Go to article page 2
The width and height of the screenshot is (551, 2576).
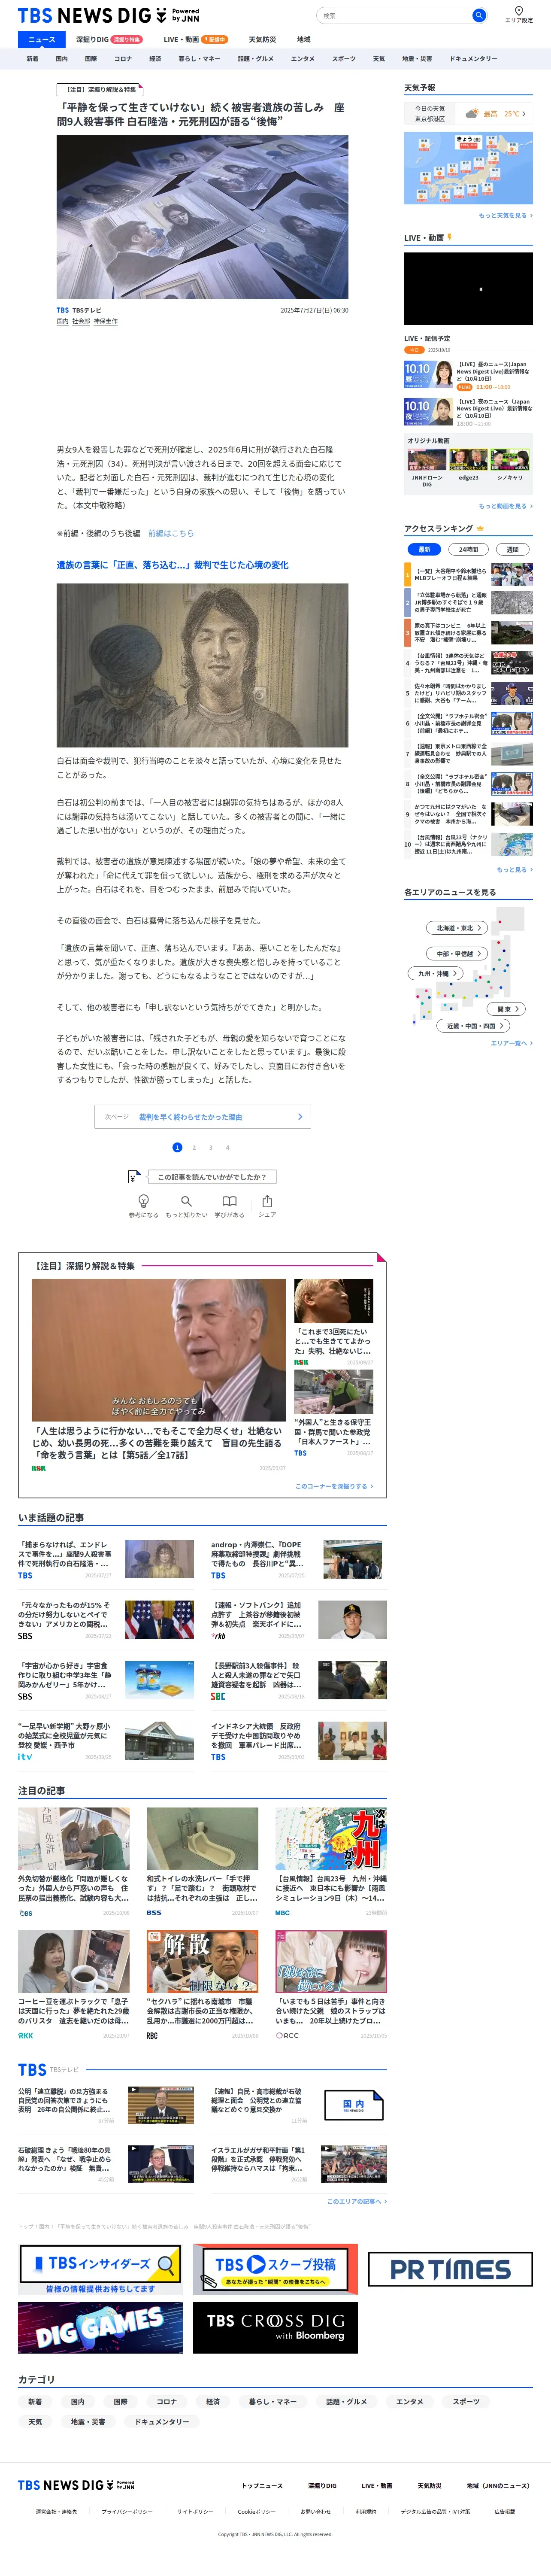[194, 1147]
